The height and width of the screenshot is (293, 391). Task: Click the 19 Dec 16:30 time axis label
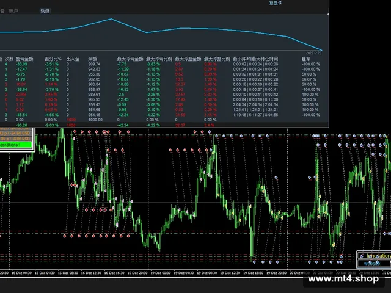[253, 273]
